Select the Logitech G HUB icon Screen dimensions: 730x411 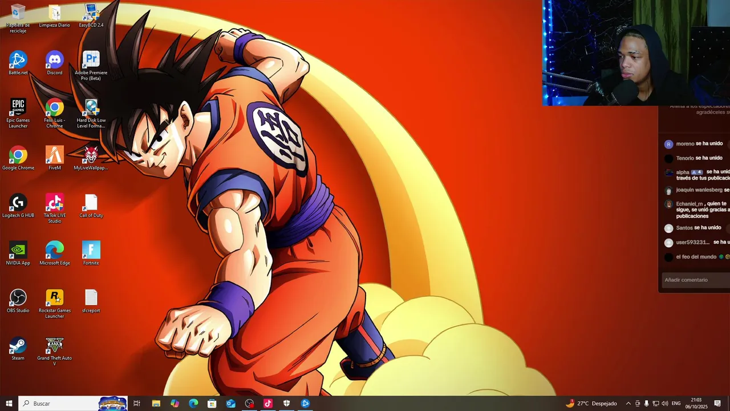click(x=18, y=205)
